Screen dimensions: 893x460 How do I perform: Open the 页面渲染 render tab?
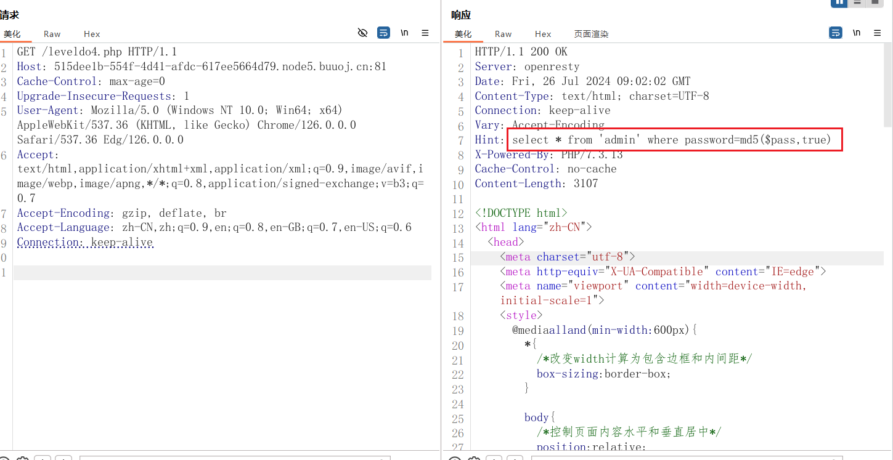pyautogui.click(x=591, y=34)
